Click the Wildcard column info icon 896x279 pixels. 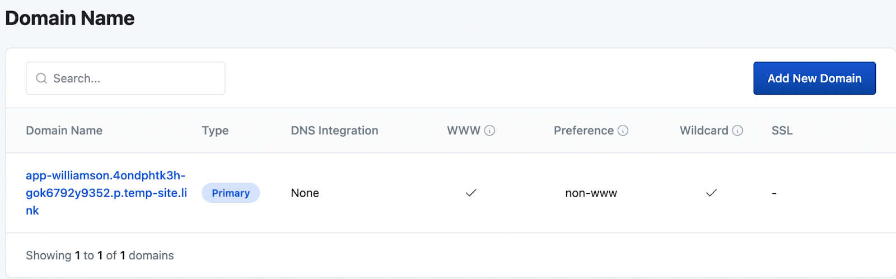pyautogui.click(x=738, y=131)
